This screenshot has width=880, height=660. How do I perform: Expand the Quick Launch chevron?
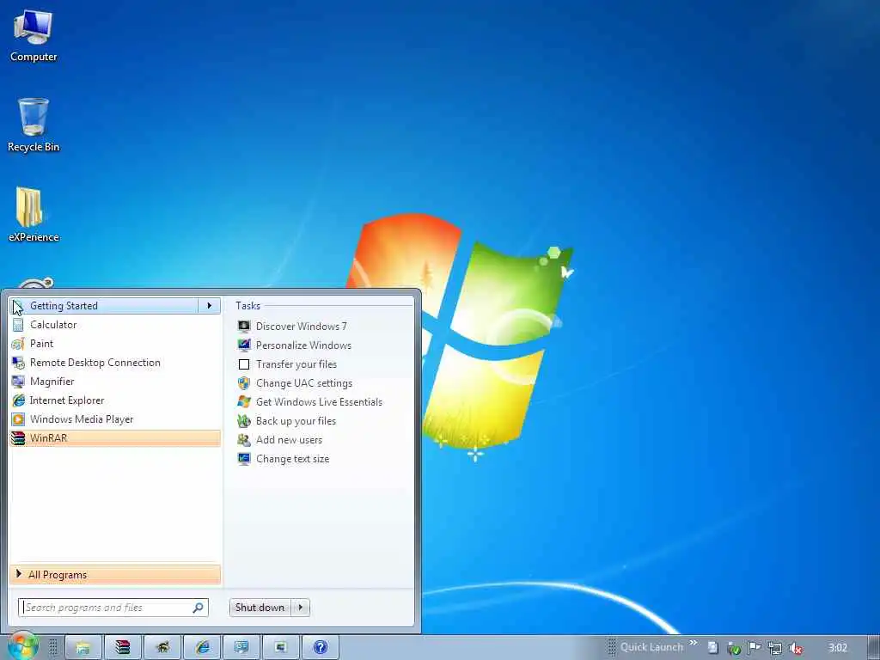pos(694,643)
